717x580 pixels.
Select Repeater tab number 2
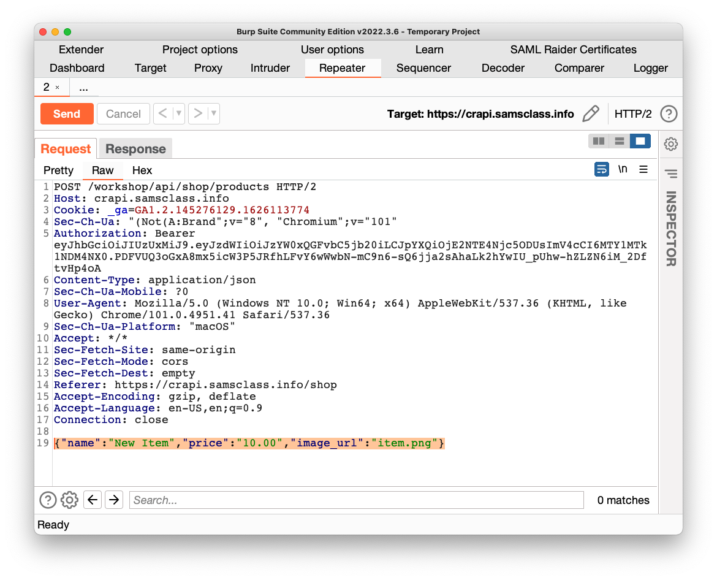46,87
